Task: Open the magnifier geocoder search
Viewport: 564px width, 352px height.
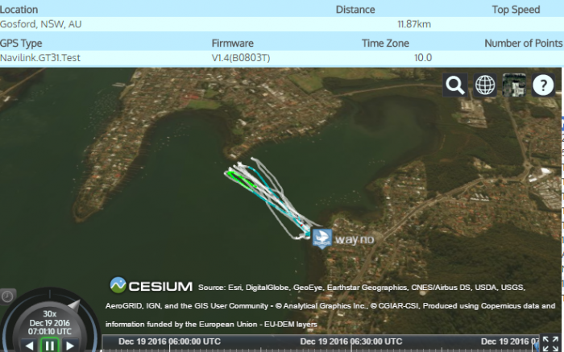Action: [x=455, y=85]
